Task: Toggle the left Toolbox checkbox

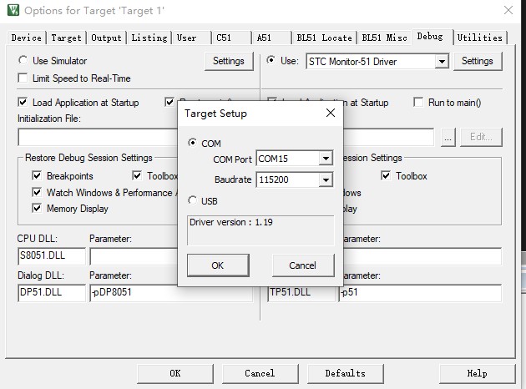Action: pos(137,175)
